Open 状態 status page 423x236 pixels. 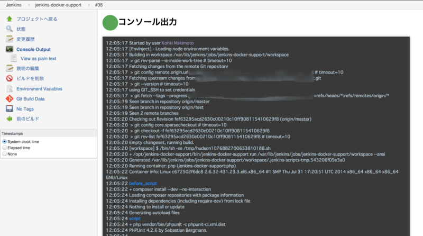pyautogui.click(x=21, y=29)
